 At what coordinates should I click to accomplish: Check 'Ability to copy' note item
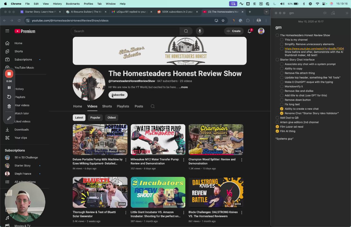[282, 68]
